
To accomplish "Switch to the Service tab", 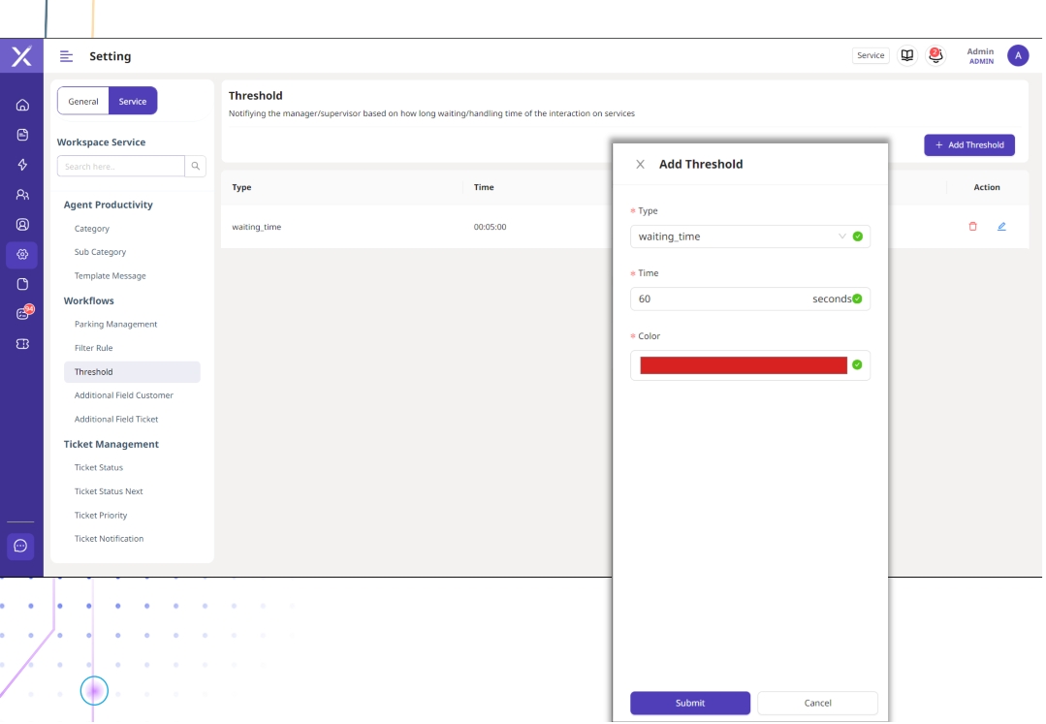I will click(133, 102).
